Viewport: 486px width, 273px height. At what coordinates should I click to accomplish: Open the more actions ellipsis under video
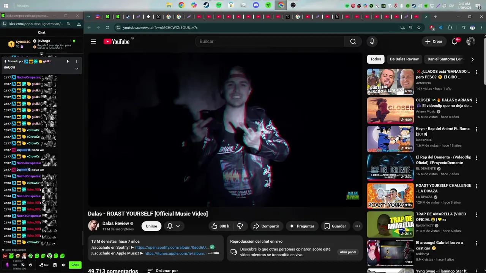[x=357, y=226]
